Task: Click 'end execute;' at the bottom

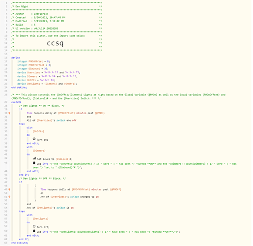Action: pyautogui.click(x=20, y=243)
